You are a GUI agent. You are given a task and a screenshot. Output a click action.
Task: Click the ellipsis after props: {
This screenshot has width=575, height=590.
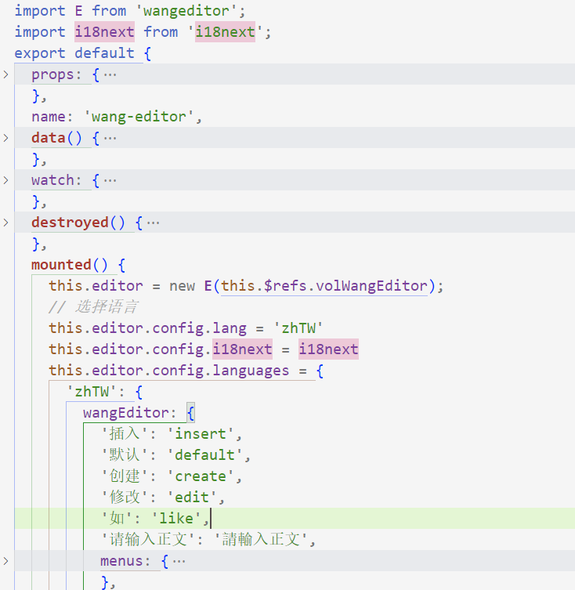tap(110, 75)
